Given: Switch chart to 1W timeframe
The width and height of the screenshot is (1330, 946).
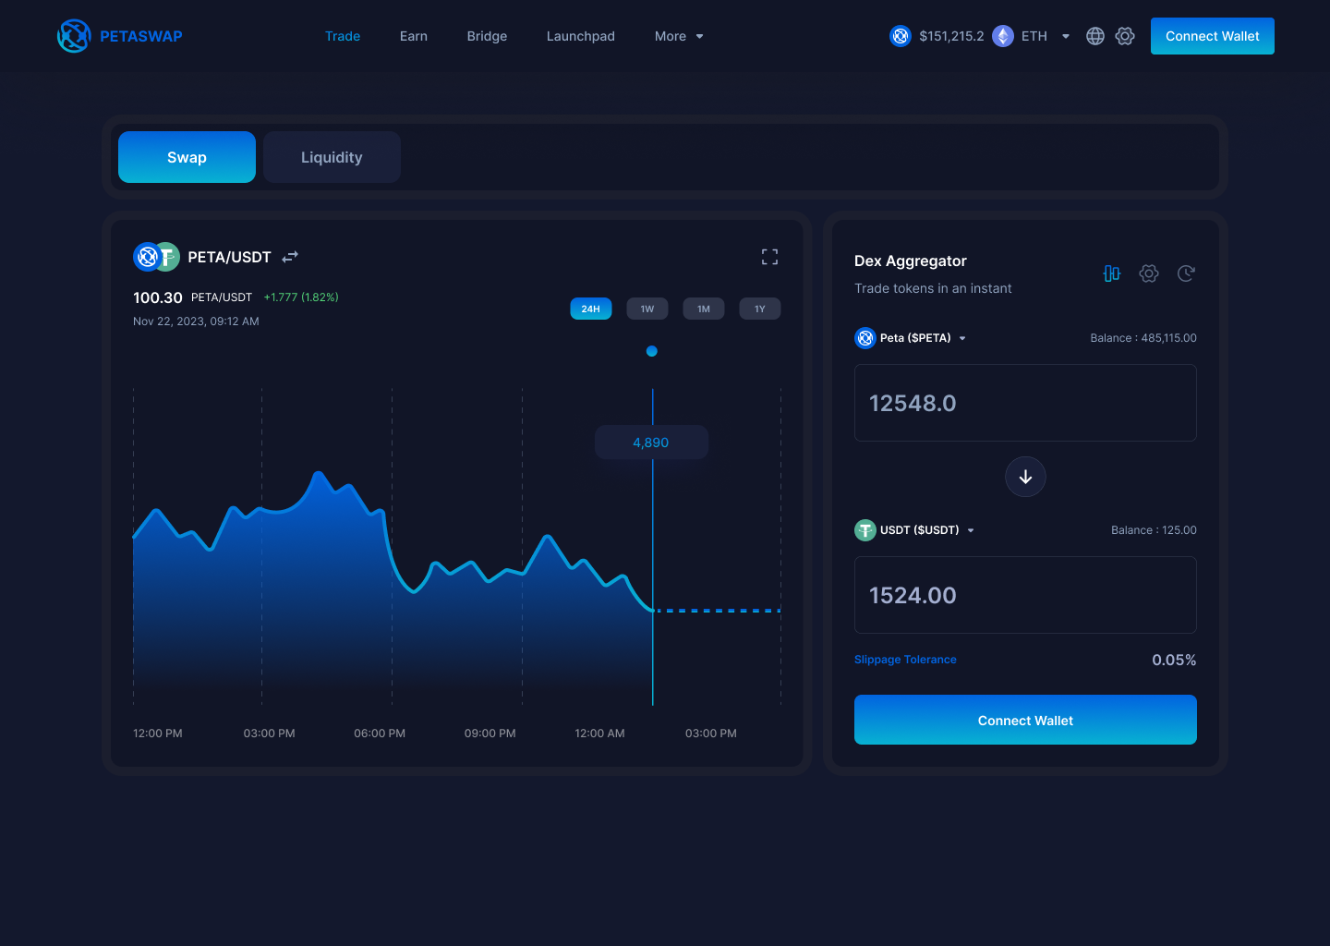Looking at the screenshot, I should tap(647, 309).
